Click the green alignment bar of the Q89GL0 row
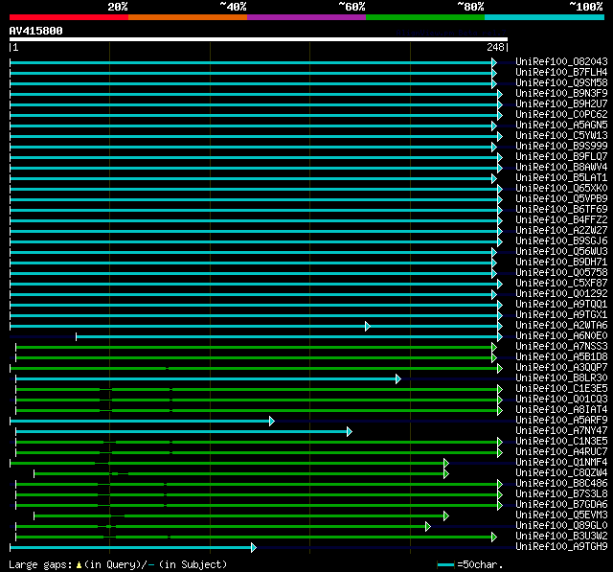This screenshot has height=572, width=613. pyautogui.click(x=223, y=527)
